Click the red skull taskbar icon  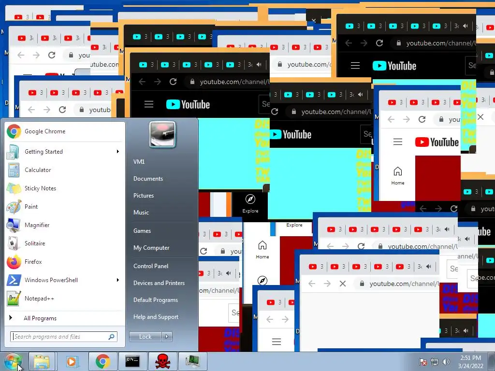[x=162, y=361]
